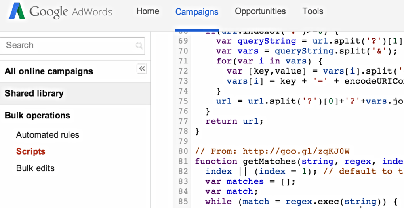Click line number 77 in the gutter
The image size is (404, 208).
point(183,121)
